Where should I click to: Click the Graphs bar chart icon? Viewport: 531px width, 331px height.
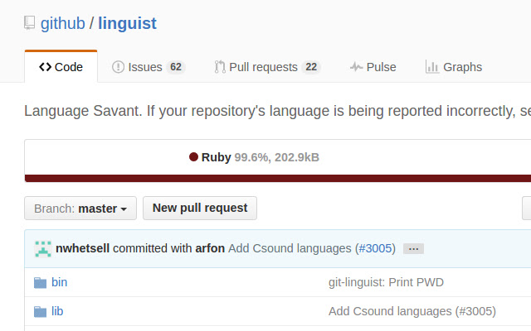[x=432, y=67]
